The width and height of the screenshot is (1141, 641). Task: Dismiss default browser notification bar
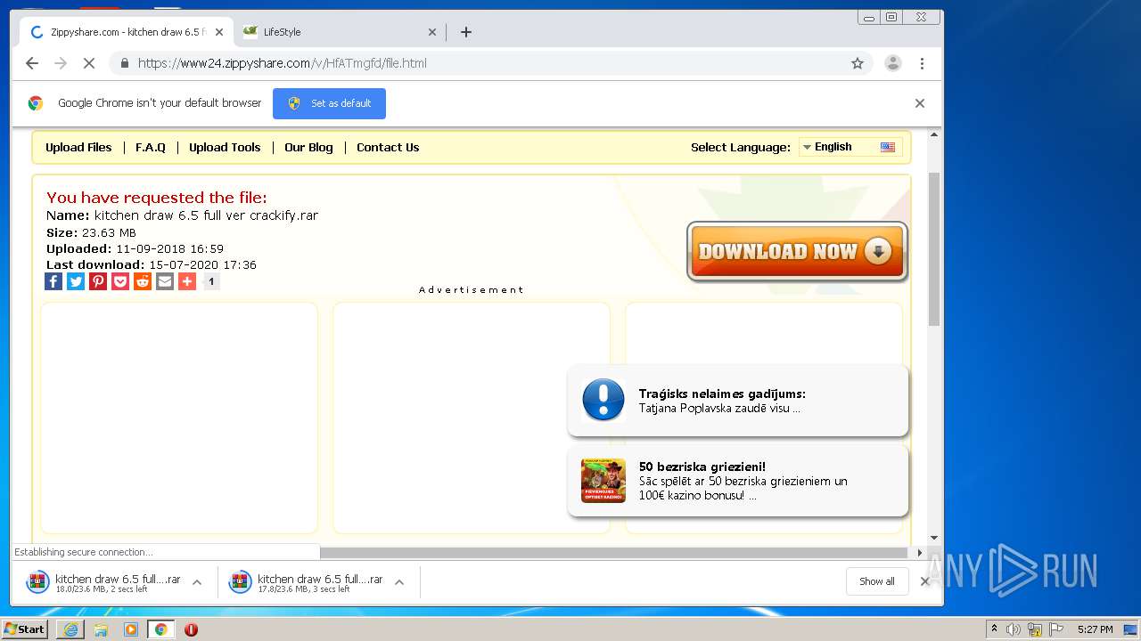click(920, 103)
